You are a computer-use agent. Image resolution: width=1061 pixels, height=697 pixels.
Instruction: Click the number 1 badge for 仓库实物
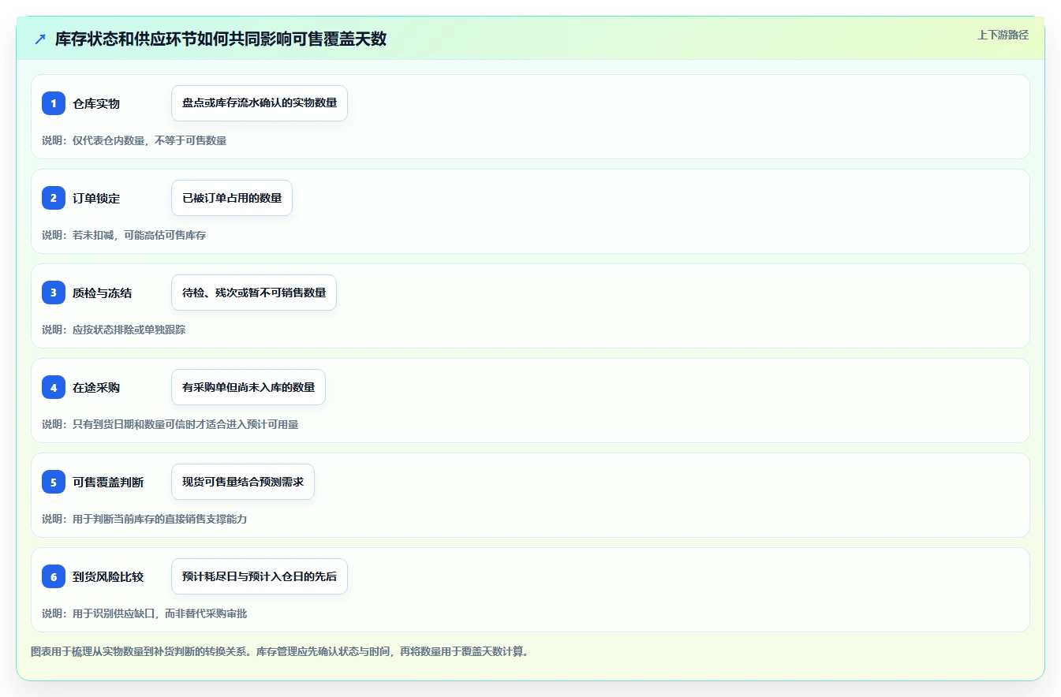coord(54,103)
